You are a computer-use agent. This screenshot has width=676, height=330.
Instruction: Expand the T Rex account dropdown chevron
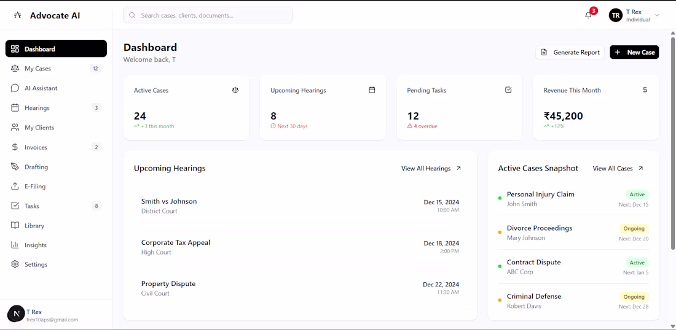pos(657,15)
